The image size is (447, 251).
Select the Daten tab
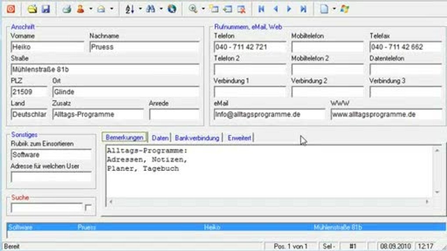tap(160, 138)
